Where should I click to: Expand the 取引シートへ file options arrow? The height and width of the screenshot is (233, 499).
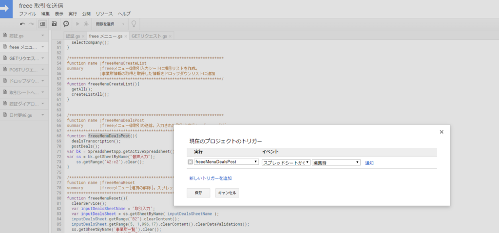43,92
